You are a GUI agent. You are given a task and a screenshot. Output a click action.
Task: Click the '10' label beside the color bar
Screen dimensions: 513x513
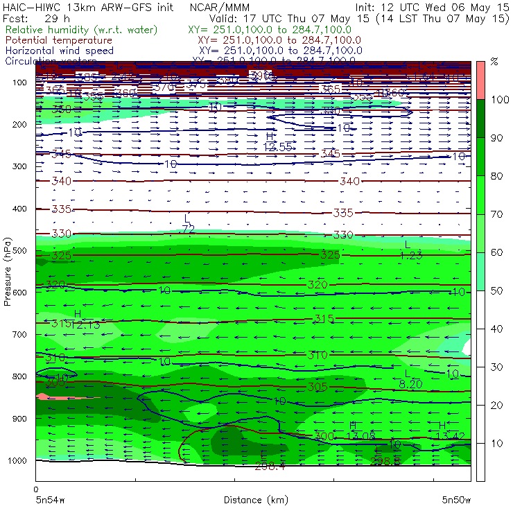(x=497, y=444)
